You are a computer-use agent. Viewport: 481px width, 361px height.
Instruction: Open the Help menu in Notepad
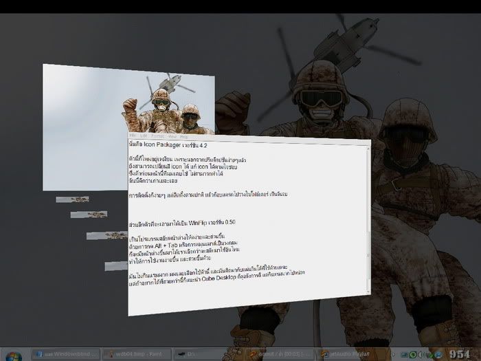point(184,137)
